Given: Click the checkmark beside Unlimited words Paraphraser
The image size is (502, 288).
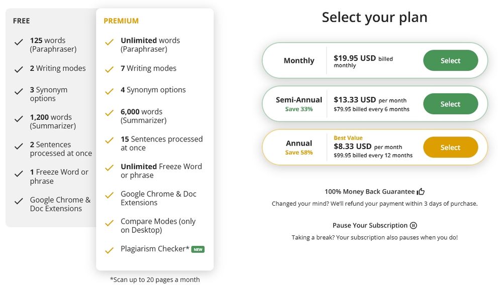Looking at the screenshot, I should click(109, 42).
